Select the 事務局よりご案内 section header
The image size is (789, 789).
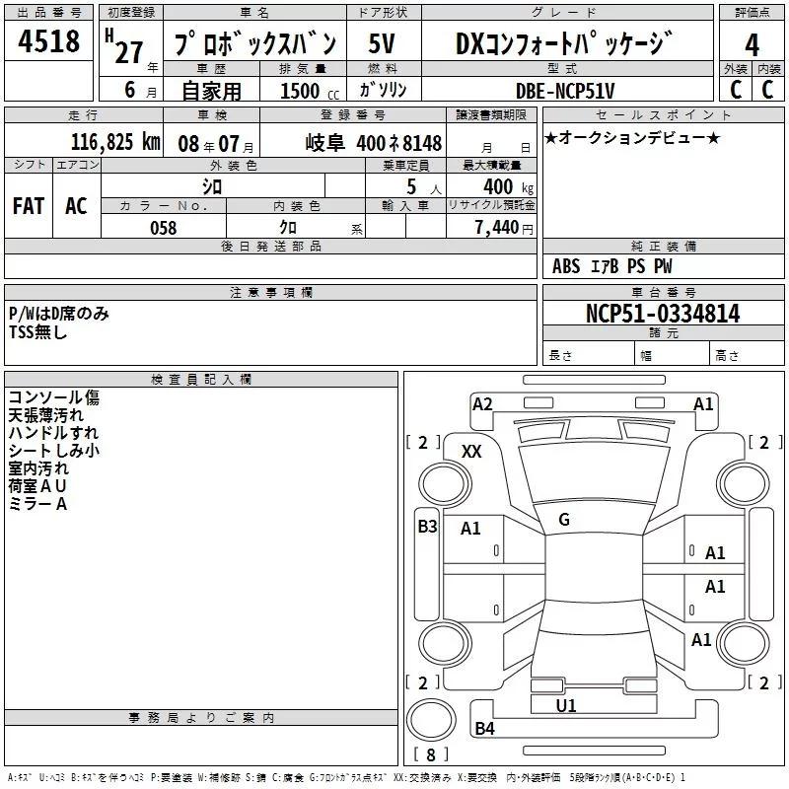[x=201, y=718]
